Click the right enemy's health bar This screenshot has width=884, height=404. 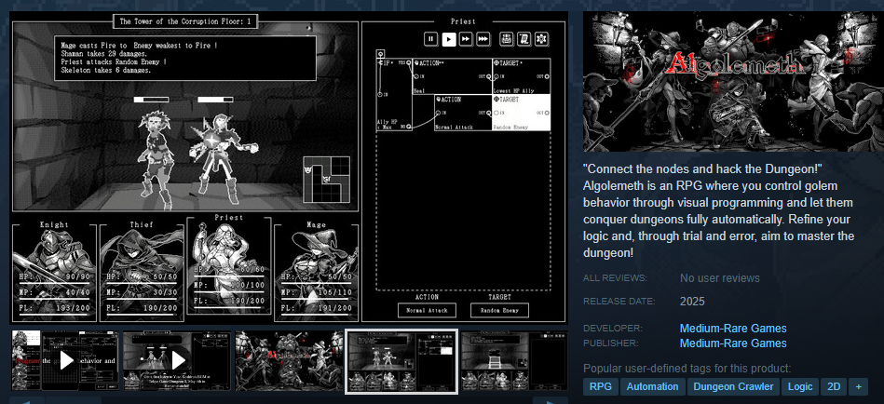pyautogui.click(x=215, y=100)
